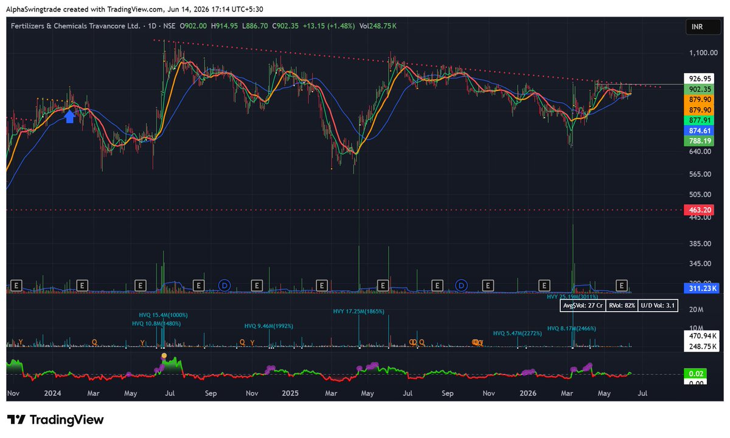The image size is (730, 438).
Task: Open the earnings E marker near February 2024
Action: coord(83,284)
